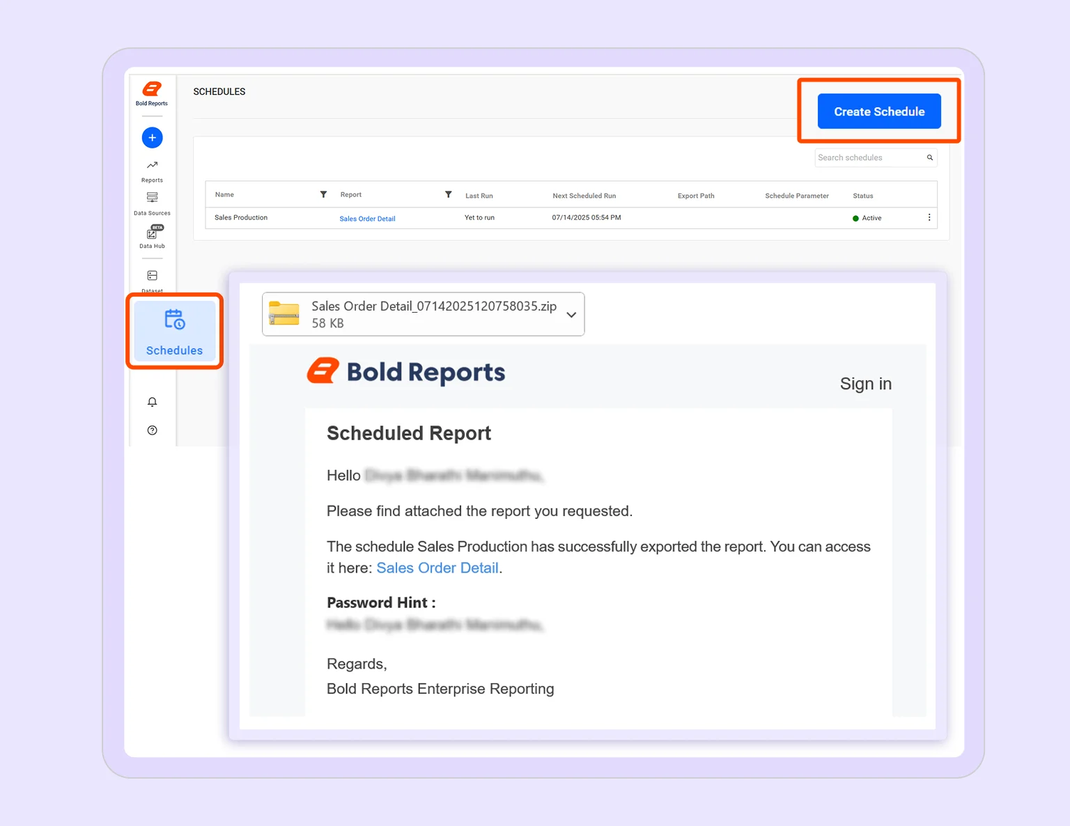
Task: Open the Reports section icon
Action: pyautogui.click(x=152, y=165)
